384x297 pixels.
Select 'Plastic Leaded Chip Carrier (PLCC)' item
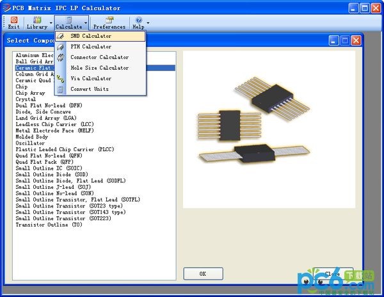coord(65,149)
